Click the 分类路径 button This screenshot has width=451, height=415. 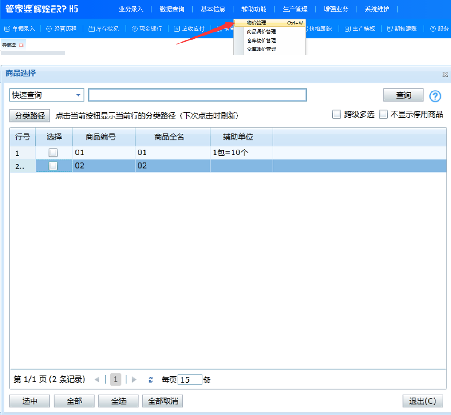(x=30, y=115)
